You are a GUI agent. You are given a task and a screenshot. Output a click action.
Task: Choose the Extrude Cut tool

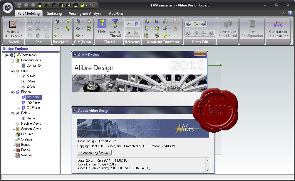(x=78, y=22)
